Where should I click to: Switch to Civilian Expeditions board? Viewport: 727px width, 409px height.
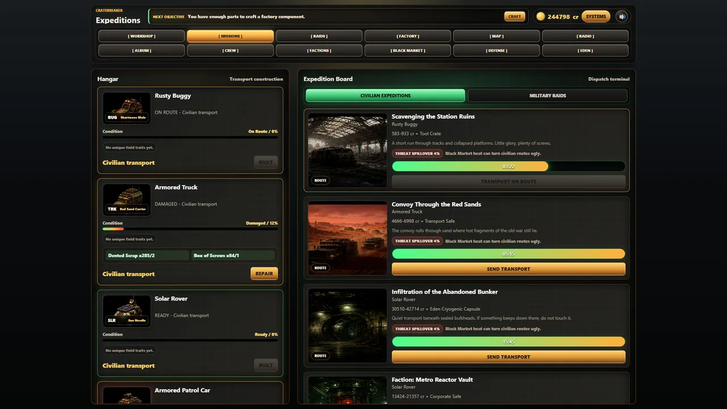[x=385, y=95]
